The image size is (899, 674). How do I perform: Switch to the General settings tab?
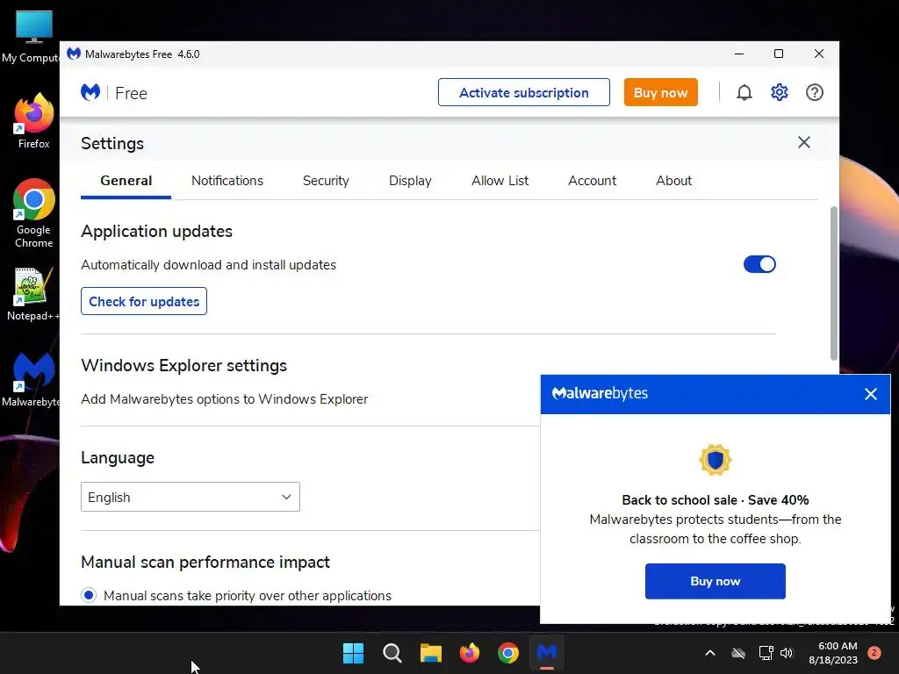(x=126, y=181)
